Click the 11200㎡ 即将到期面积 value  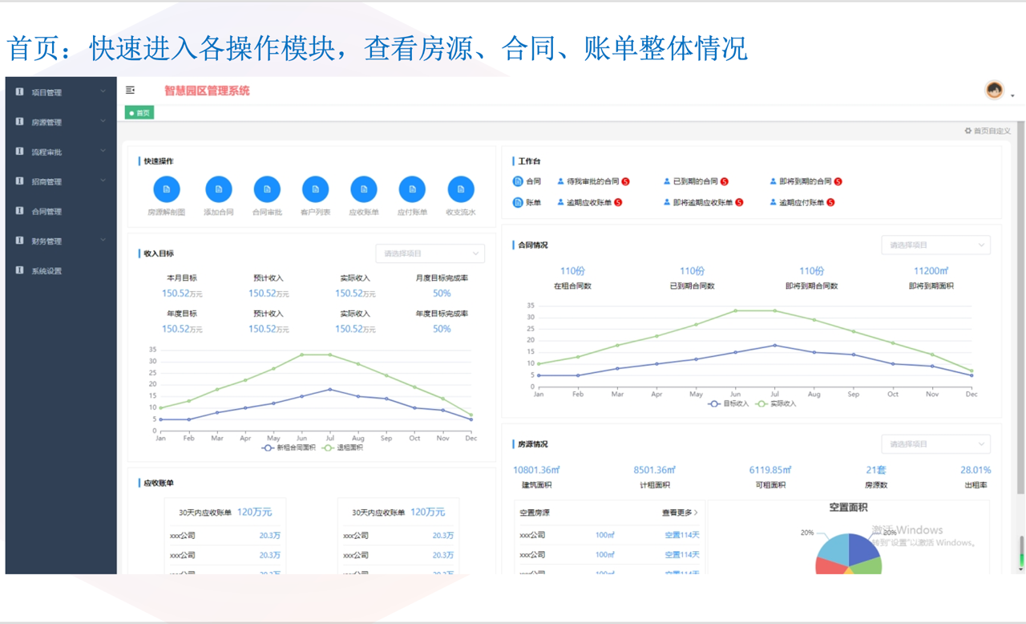pos(931,271)
